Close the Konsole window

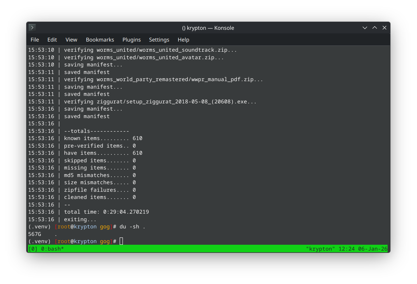pos(385,28)
